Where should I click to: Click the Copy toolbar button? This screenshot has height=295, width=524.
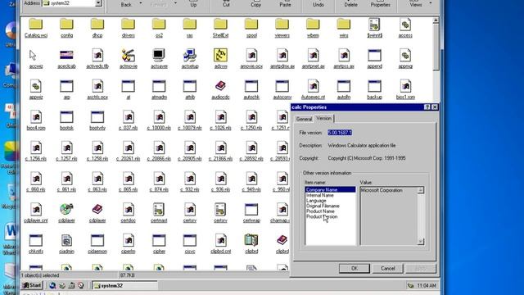[255, 4]
